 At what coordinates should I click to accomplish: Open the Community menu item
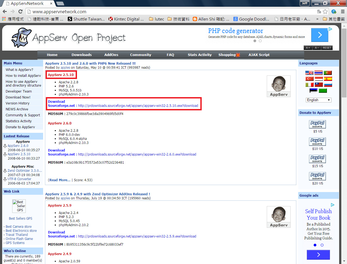(140, 55)
